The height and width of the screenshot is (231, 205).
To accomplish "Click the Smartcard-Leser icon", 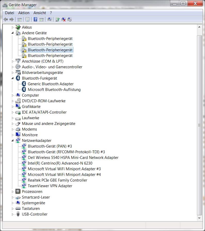I will 18,198.
